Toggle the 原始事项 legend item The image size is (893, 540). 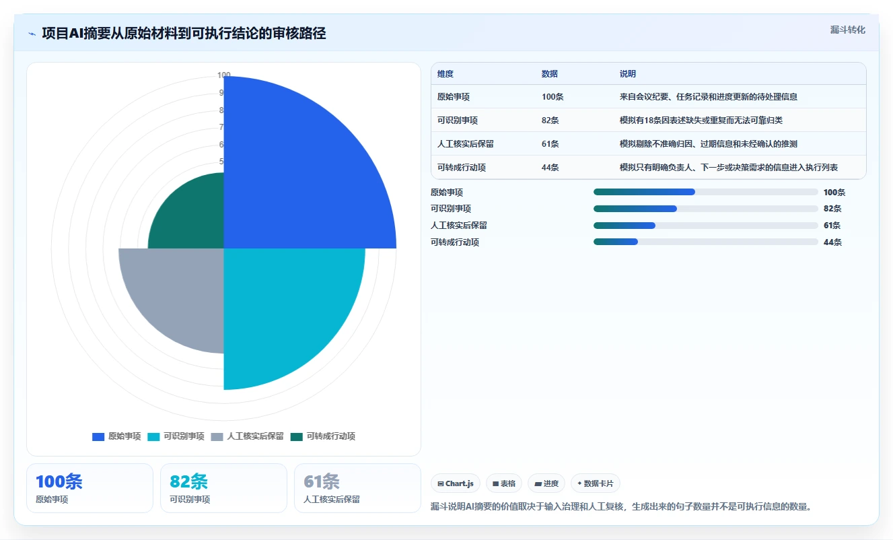[x=116, y=436]
